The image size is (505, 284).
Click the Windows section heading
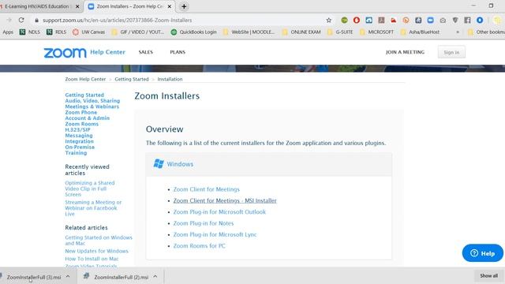pos(180,164)
